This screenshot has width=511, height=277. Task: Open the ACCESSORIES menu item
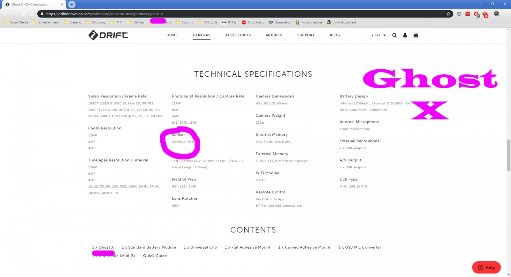238,35
